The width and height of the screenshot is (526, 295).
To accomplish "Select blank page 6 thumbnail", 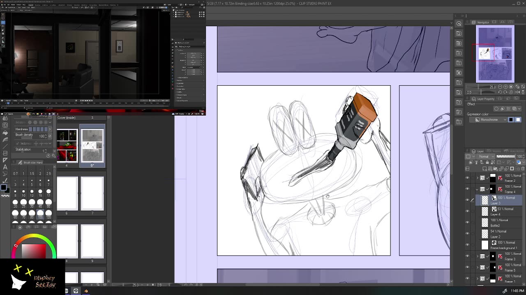I will (67, 193).
